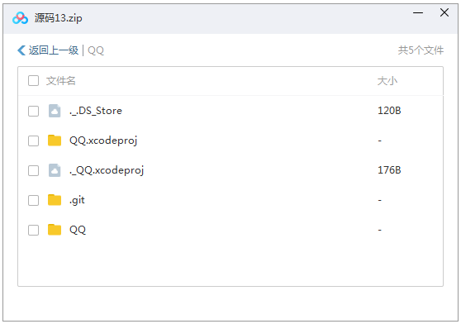Check the box for QQ.xcodeproj folder
The image size is (461, 324).
pyautogui.click(x=33, y=141)
